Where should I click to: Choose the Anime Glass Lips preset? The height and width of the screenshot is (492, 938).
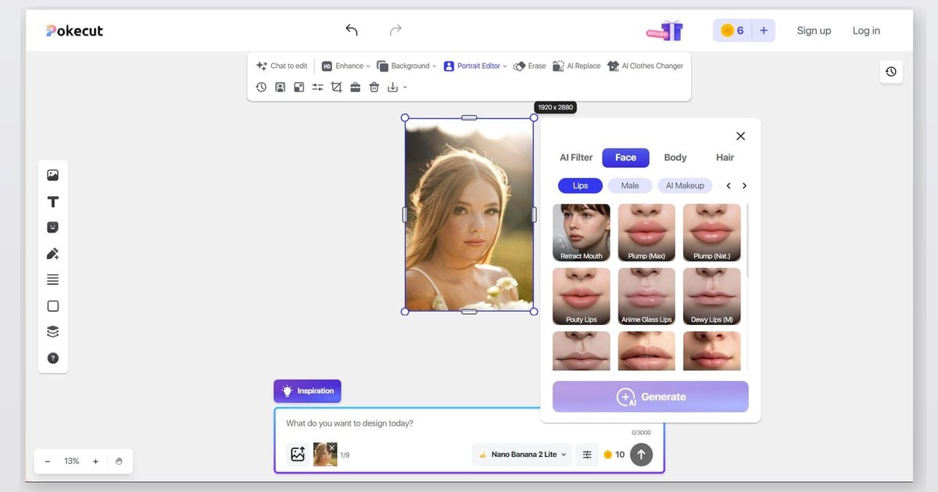(x=646, y=297)
